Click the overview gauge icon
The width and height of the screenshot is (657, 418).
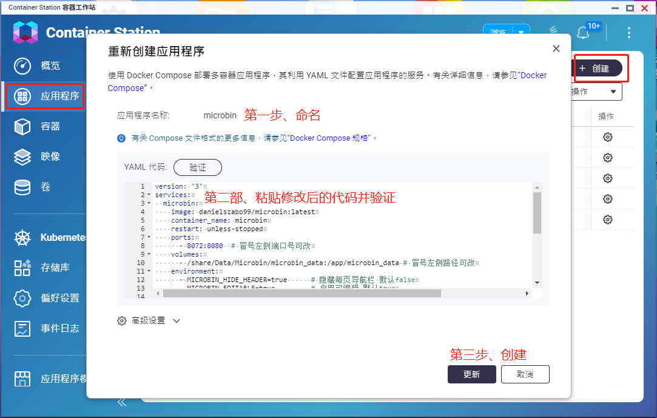click(x=22, y=66)
